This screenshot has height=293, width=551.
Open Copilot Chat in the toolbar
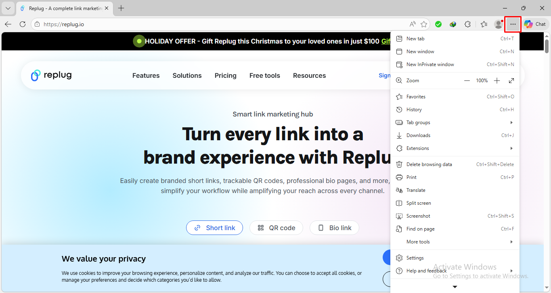[x=535, y=24]
